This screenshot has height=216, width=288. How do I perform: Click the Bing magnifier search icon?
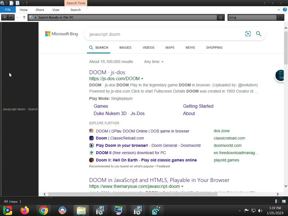pos(259,34)
